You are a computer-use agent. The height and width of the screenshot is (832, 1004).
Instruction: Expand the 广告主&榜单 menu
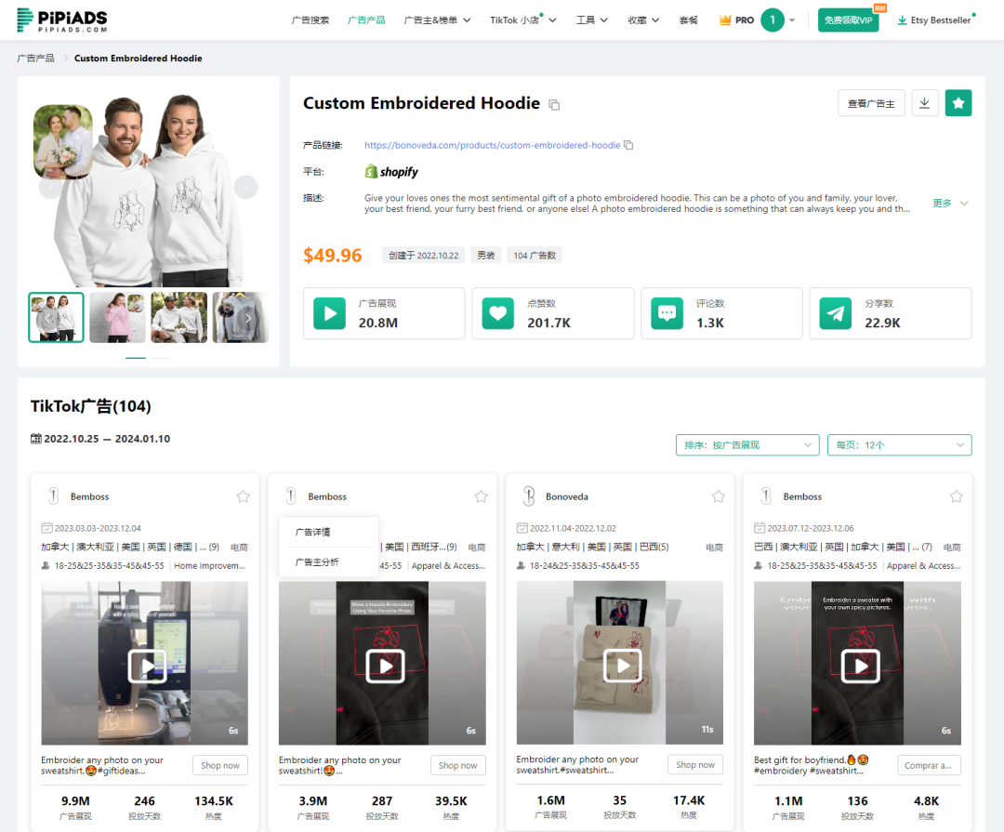437,20
